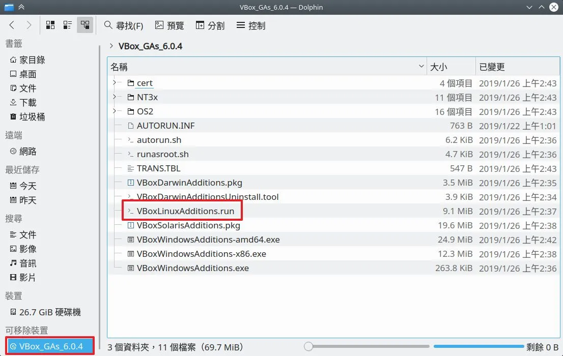
Task: Click the 24.9 MiB size cell
Action: coord(455,240)
